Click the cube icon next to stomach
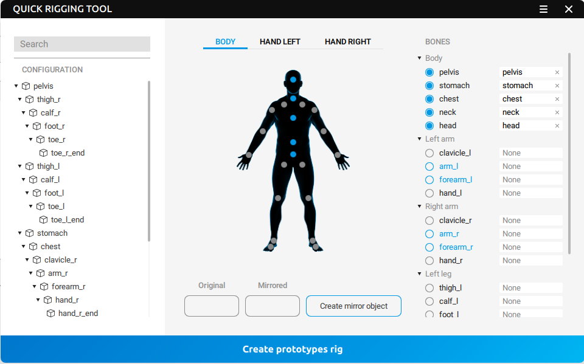Viewport: 584px width, 364px height. point(29,233)
